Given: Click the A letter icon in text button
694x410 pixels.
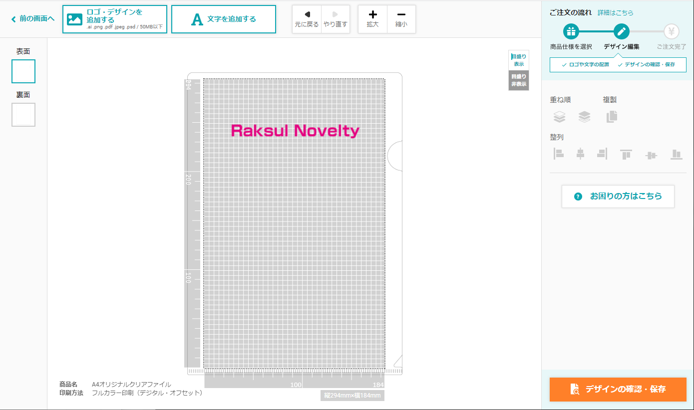Looking at the screenshot, I should [x=198, y=19].
